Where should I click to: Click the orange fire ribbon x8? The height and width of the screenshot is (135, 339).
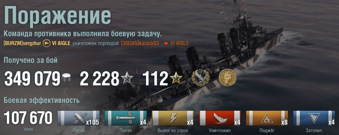[267, 118]
